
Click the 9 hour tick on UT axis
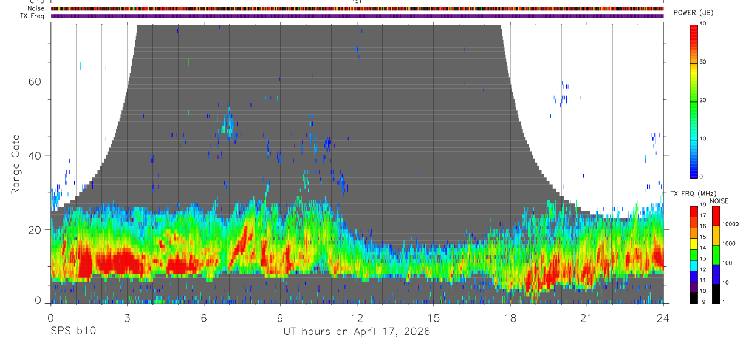pos(280,317)
